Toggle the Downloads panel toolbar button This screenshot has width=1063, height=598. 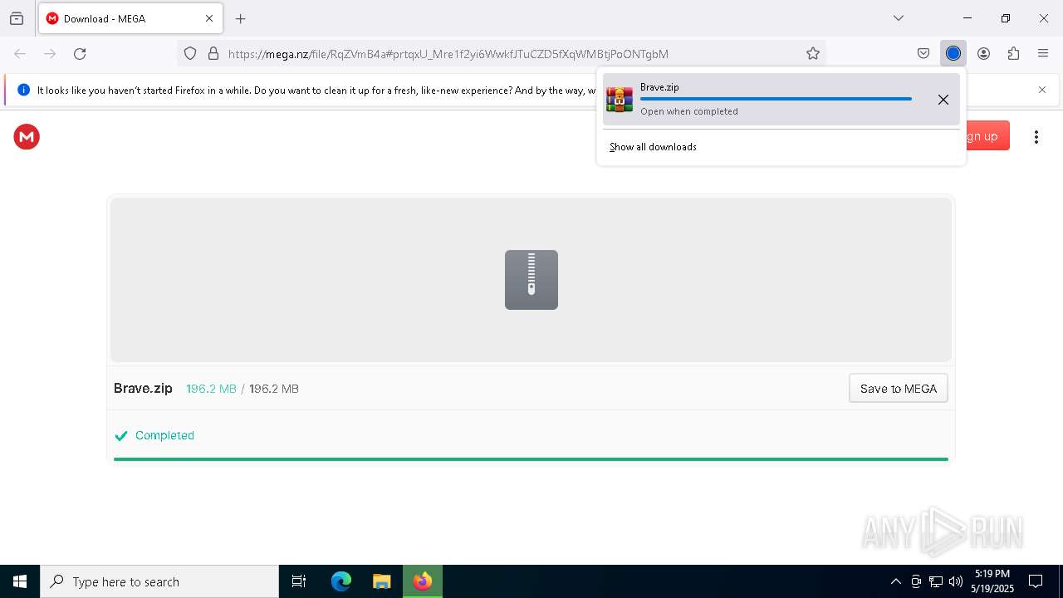(x=953, y=54)
